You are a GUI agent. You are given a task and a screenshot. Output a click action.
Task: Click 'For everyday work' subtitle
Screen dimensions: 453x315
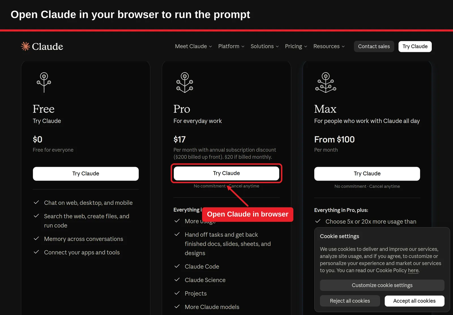pyautogui.click(x=198, y=121)
